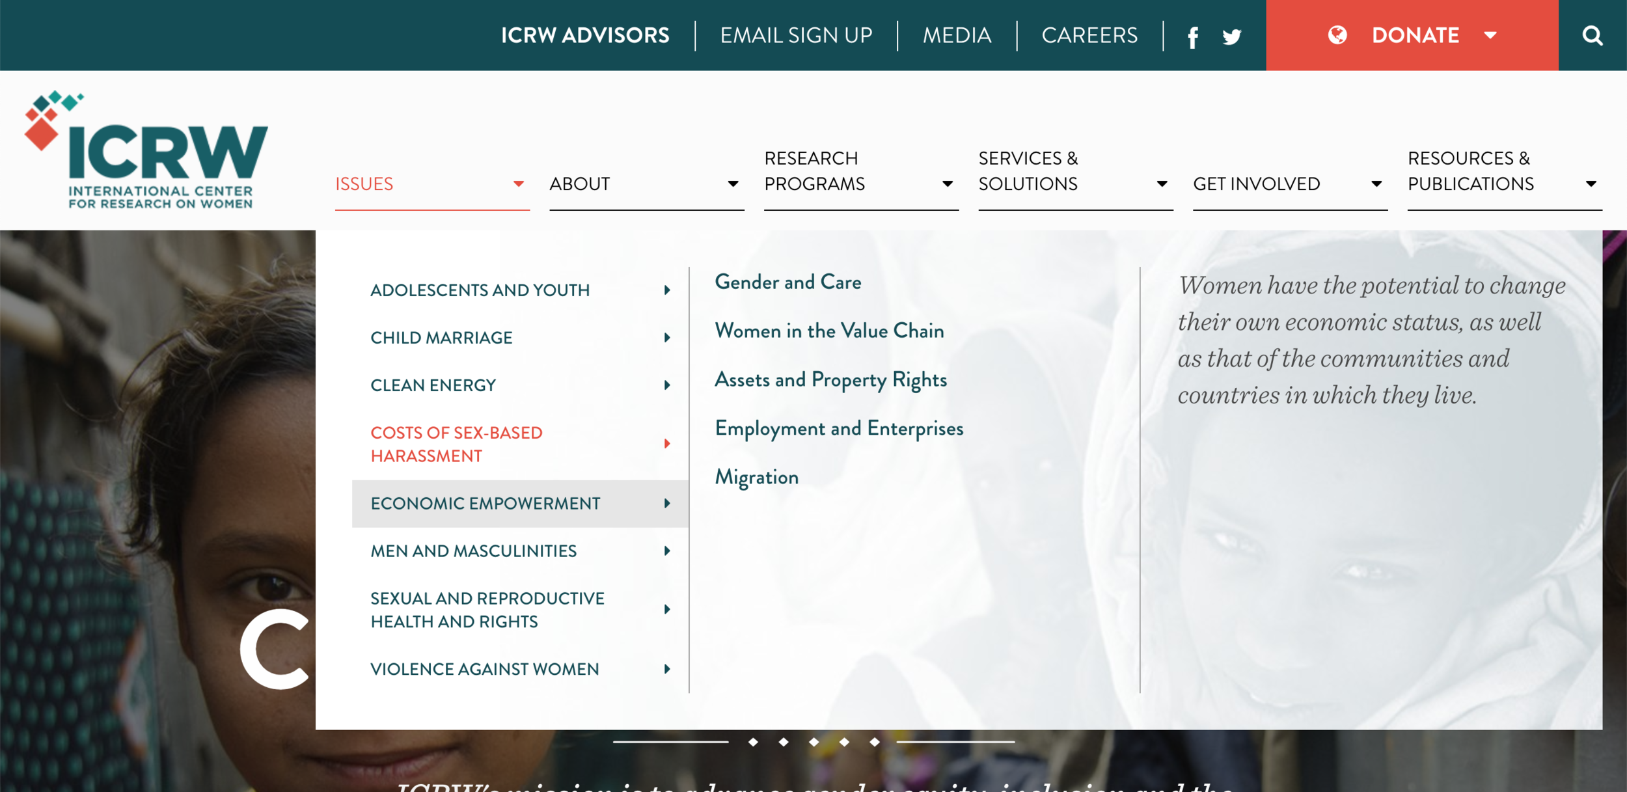Open Women in the Value Chain link
Image resolution: width=1627 pixels, height=792 pixels.
(x=829, y=331)
